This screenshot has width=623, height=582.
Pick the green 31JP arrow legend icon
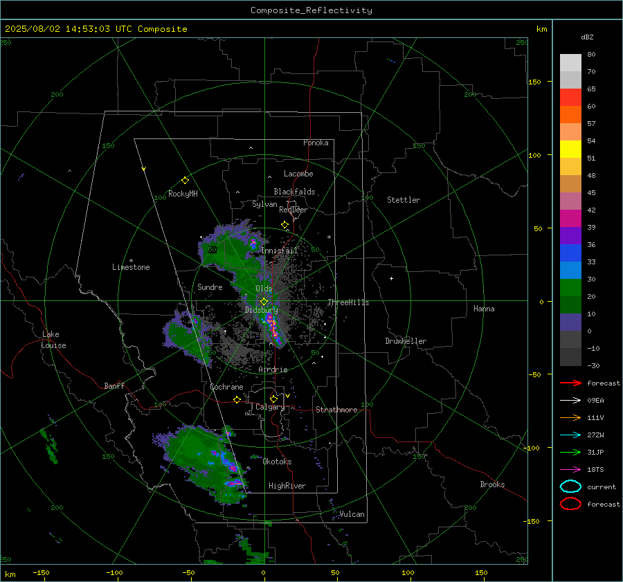tap(570, 452)
